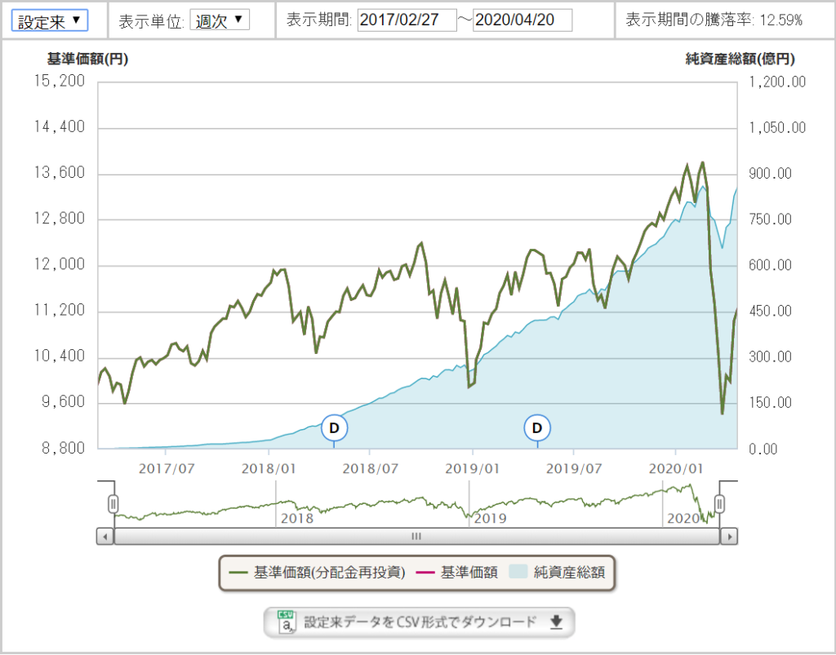Open the 週次 display unit dropdown
Screen dimensions: 836x655
coord(220,20)
